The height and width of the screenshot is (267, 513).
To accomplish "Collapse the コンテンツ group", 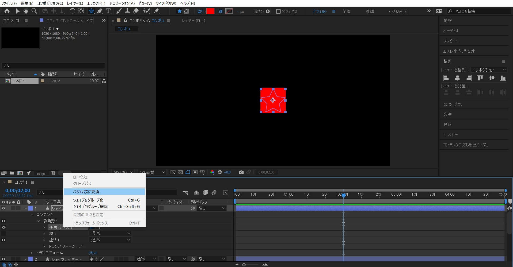I will click(x=32, y=215).
